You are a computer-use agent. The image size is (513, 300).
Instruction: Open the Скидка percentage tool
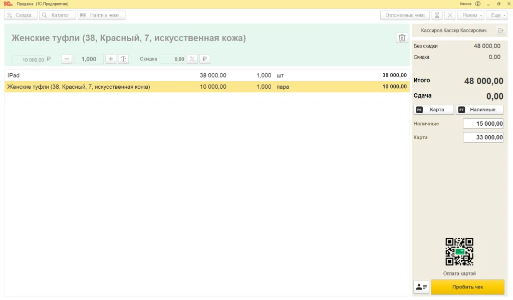point(20,15)
